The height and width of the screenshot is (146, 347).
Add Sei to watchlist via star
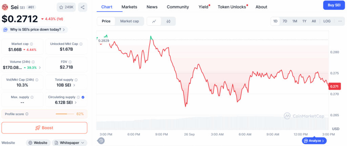[x=66, y=7]
